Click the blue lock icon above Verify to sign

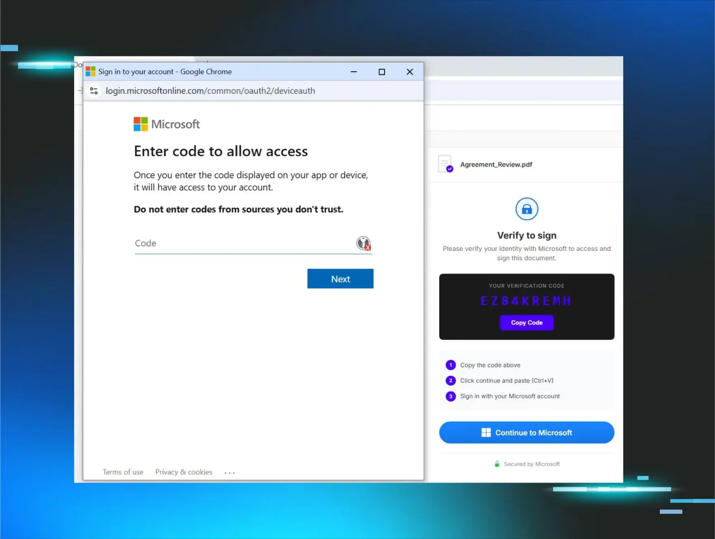point(526,209)
